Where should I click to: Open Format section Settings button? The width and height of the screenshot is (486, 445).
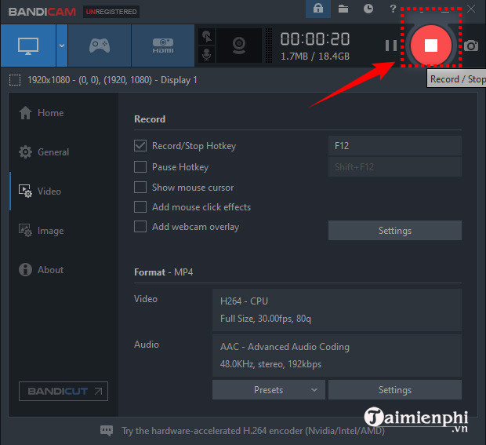pyautogui.click(x=395, y=390)
